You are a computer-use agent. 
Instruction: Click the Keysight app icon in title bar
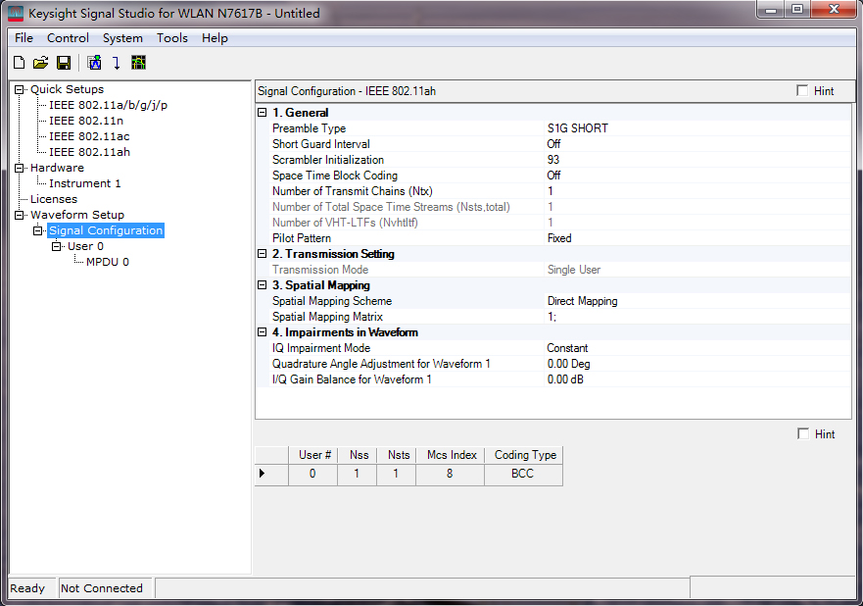pos(16,14)
